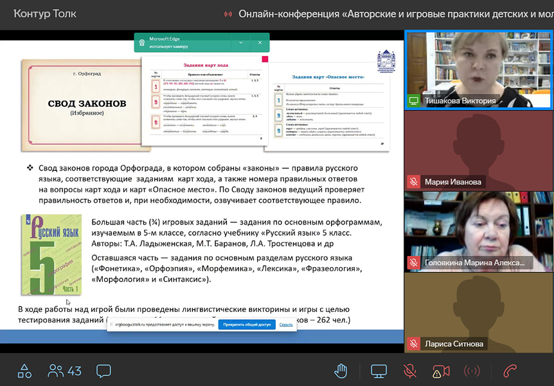Screen dimensions: 554x386
Task: Select Головкина Марина video tile
Action: (479, 230)
